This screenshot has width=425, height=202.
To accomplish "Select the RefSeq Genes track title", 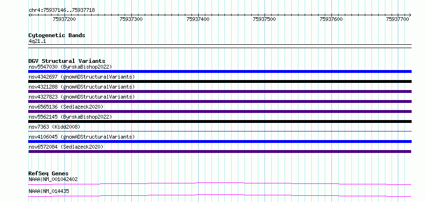I will 49,173.
